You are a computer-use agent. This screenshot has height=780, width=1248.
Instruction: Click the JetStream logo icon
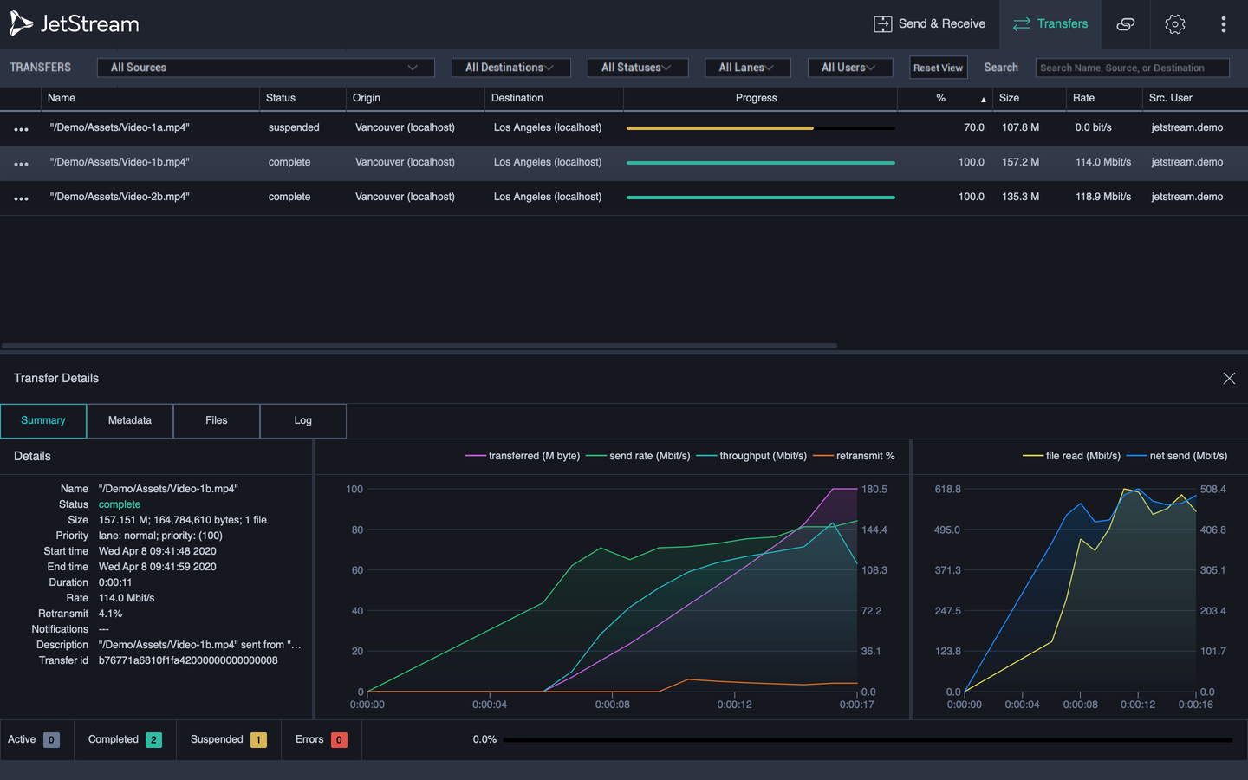pos(21,24)
